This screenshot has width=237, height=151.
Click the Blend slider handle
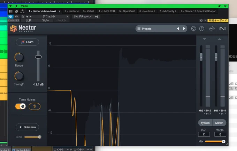(40, 137)
